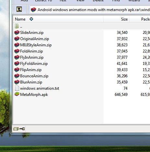The image size is (150, 152).
Task: Click the windows animation.txt file name
Action: [x=40, y=88]
